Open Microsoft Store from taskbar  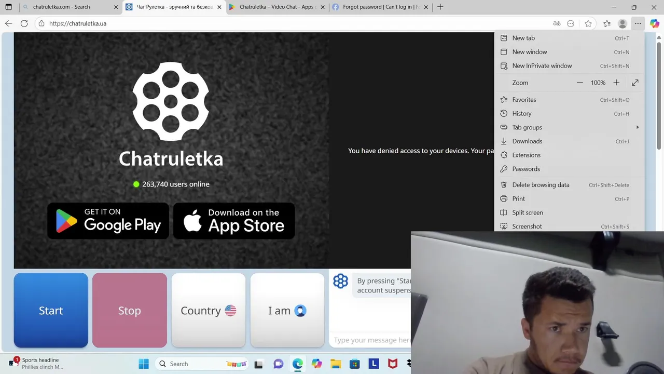pyautogui.click(x=354, y=364)
